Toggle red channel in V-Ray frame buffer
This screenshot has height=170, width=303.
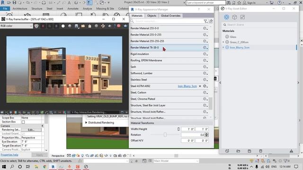(43, 26)
